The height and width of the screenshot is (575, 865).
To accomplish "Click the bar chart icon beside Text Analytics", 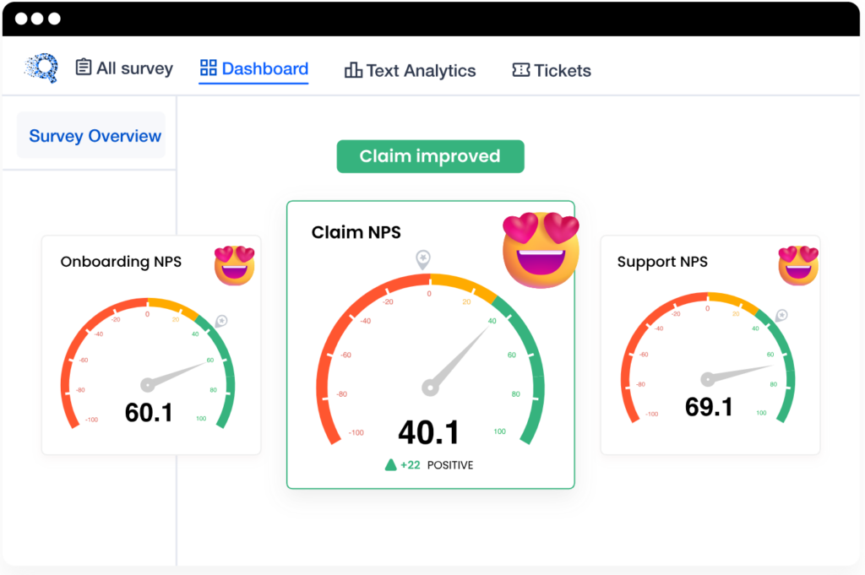I will click(353, 70).
